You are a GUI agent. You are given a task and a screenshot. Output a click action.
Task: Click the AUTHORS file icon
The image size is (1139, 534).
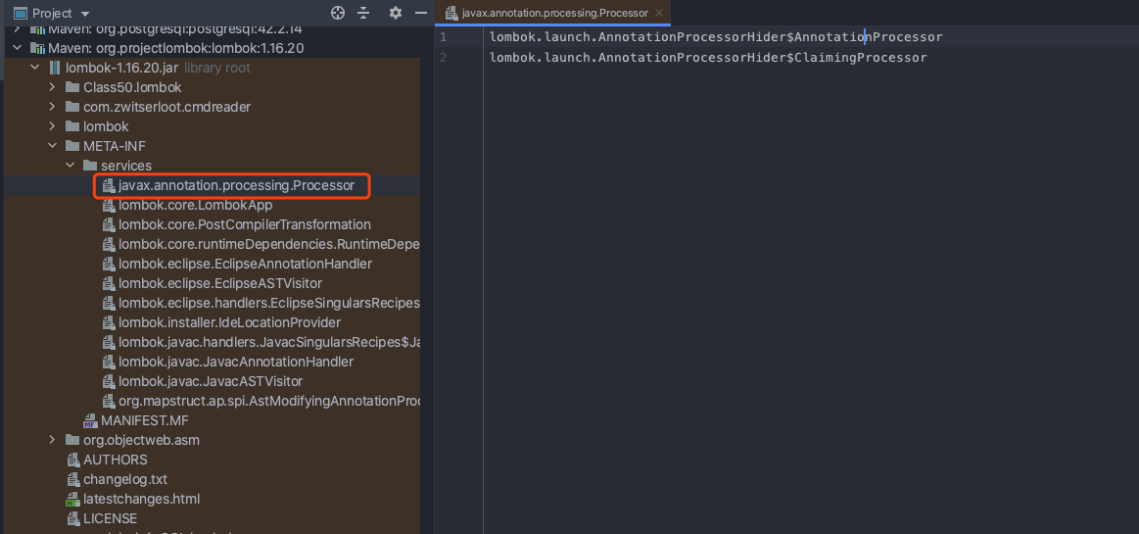(x=72, y=460)
